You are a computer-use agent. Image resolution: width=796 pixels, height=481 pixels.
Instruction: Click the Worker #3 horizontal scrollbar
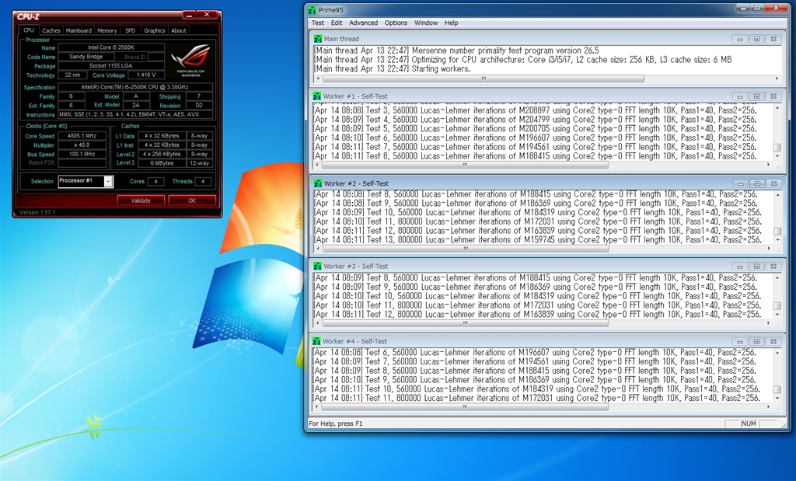click(x=542, y=323)
